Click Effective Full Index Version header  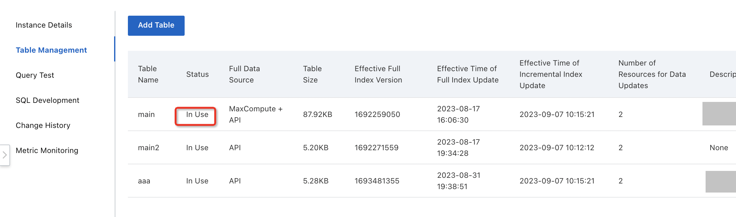click(x=378, y=74)
